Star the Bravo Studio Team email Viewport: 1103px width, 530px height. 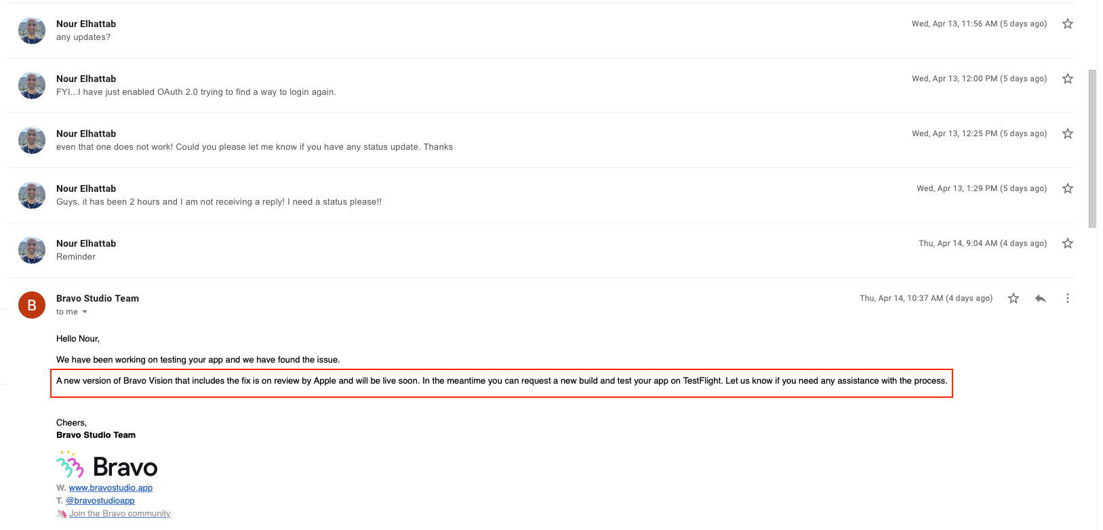1014,298
